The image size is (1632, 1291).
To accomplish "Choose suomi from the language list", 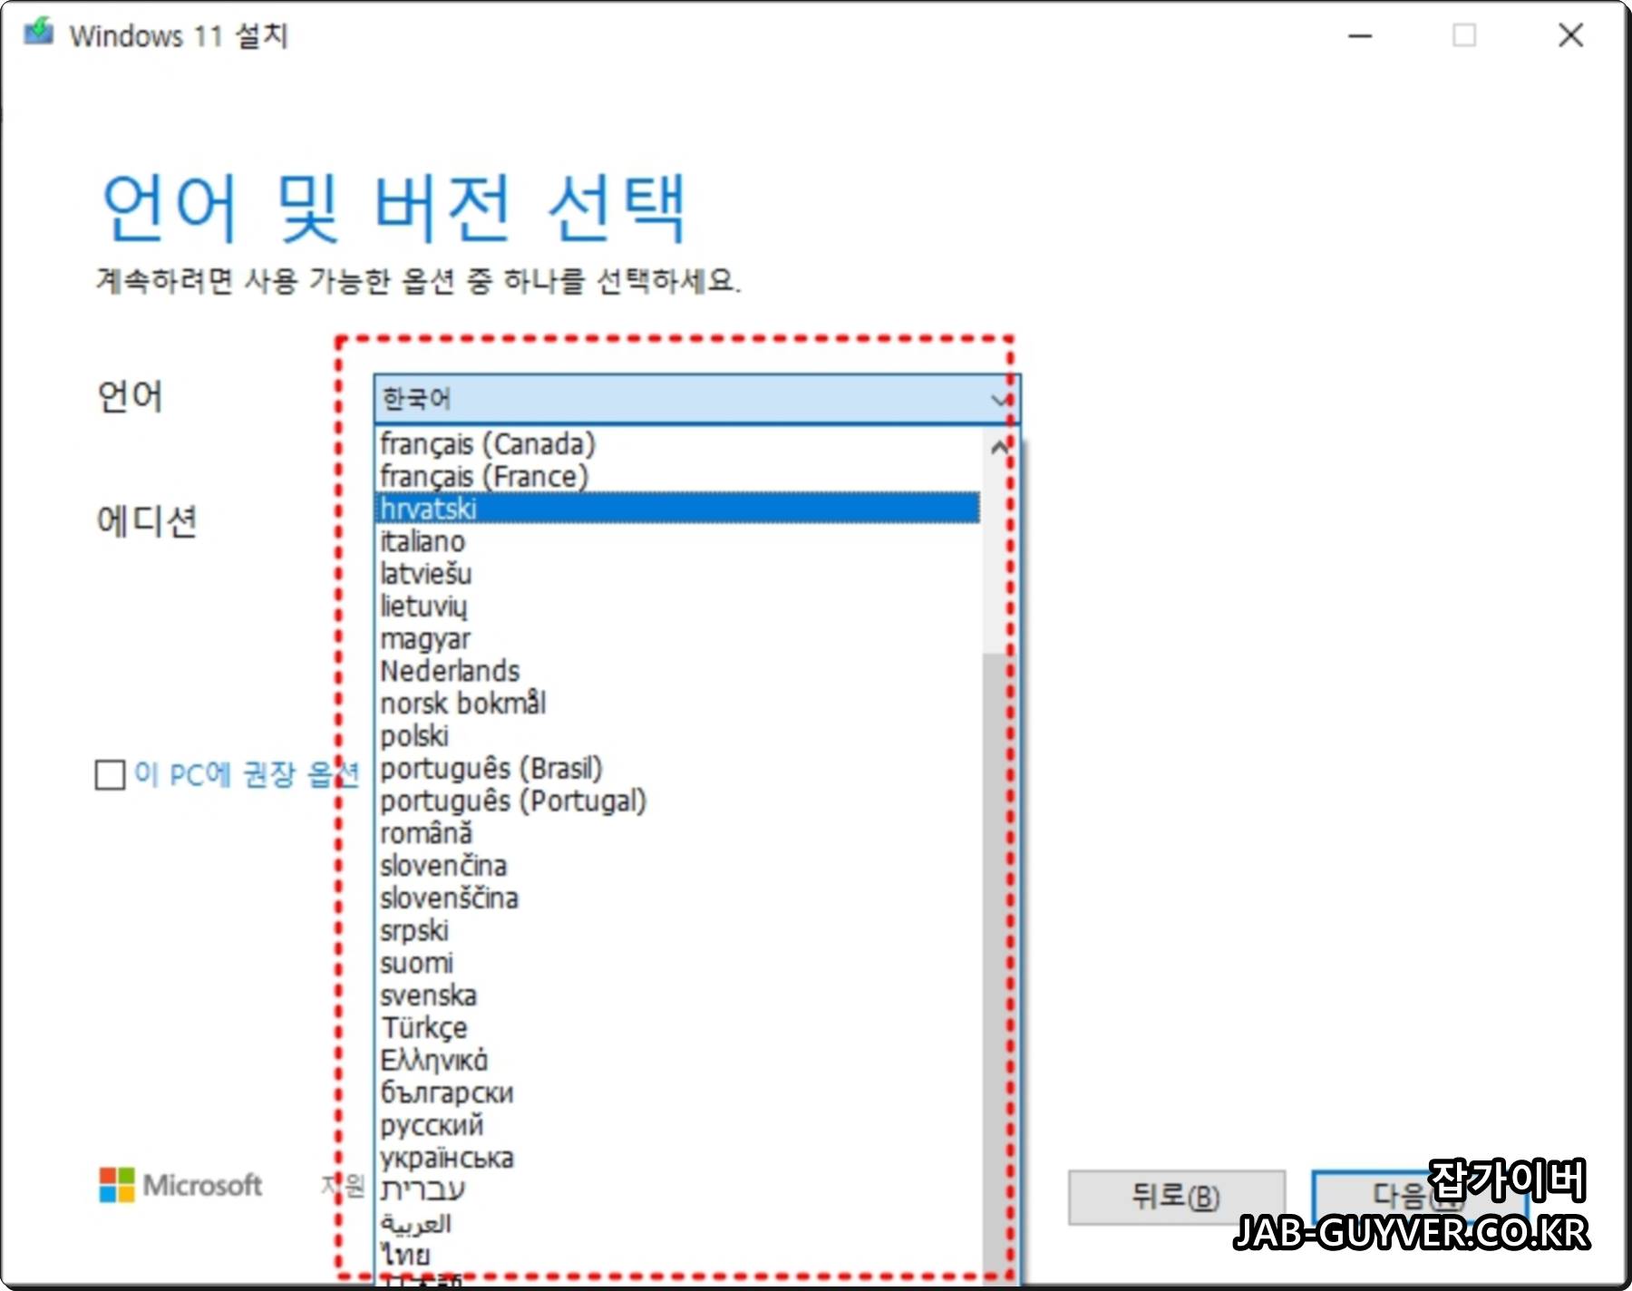I will 677,964.
